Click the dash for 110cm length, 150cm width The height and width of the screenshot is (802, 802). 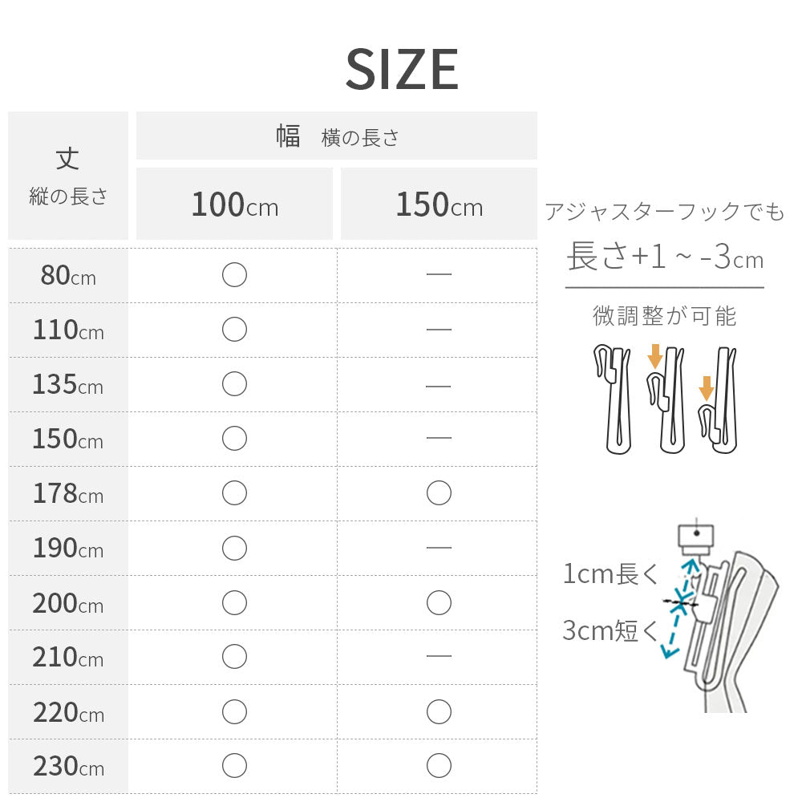439,330
